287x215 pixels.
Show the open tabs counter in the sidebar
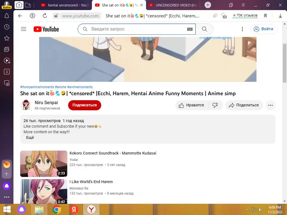coord(7,72)
